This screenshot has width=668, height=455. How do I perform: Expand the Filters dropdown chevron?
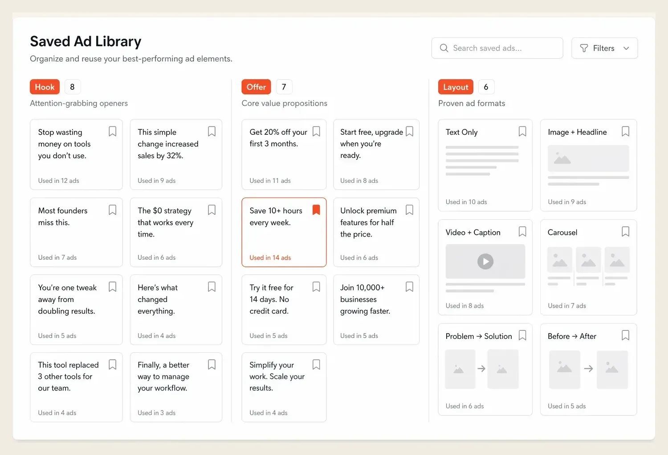pos(626,48)
